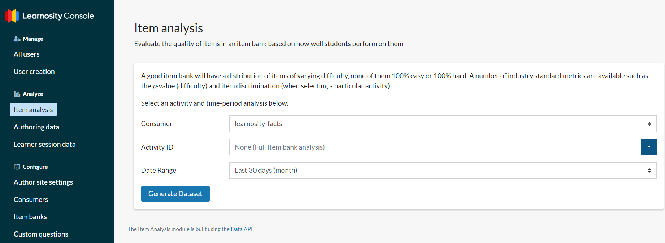Click the Activity ID blue dropdown arrow
Viewport: 665px width, 243px height.
pos(649,147)
